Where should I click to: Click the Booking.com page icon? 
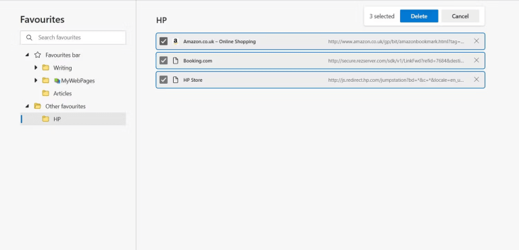click(176, 61)
